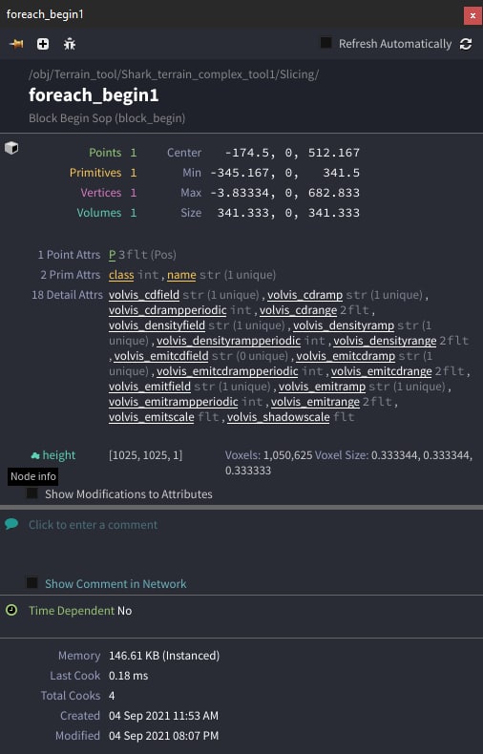483x754 pixels.
Task: Click the refresh arrows icon
Action: coord(466,44)
